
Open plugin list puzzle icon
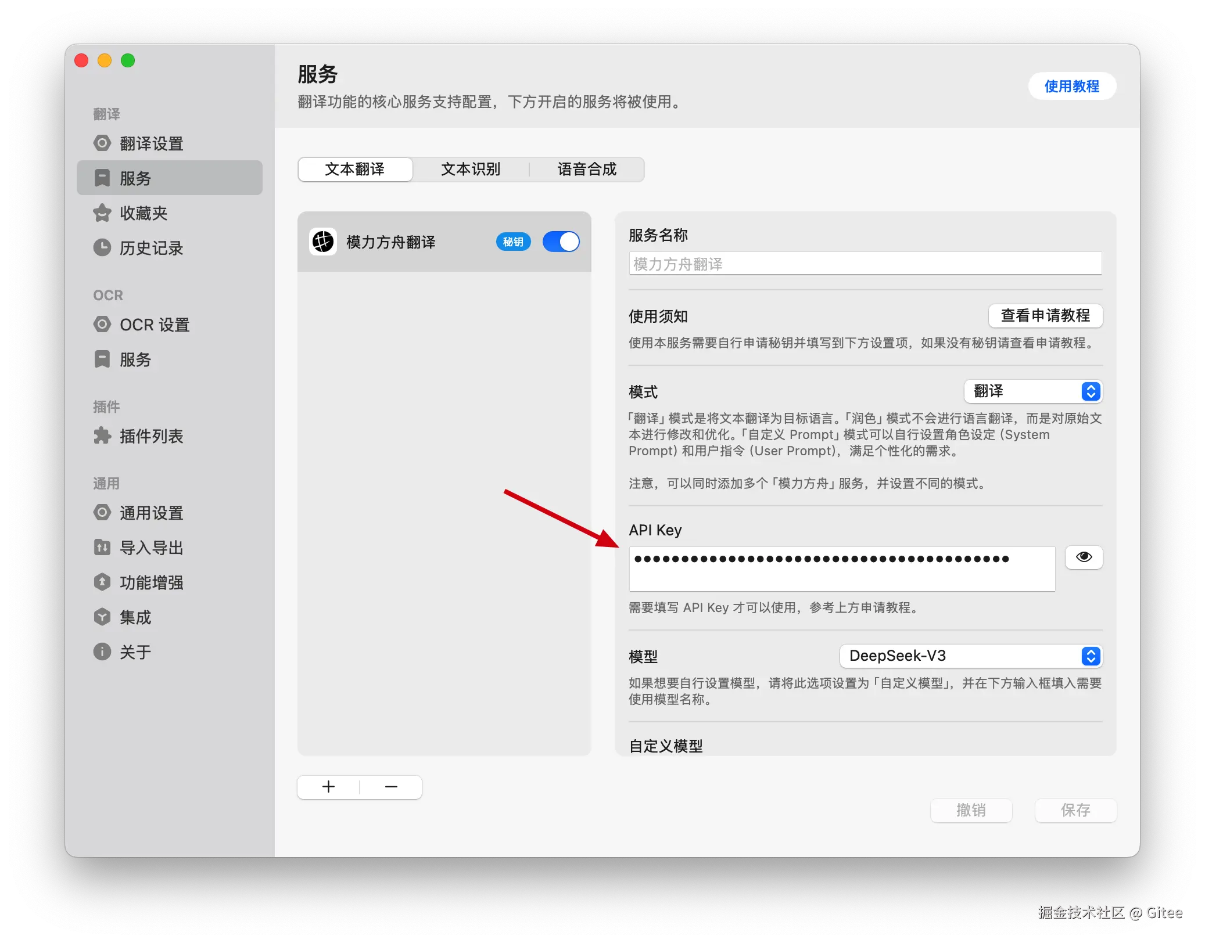[102, 436]
